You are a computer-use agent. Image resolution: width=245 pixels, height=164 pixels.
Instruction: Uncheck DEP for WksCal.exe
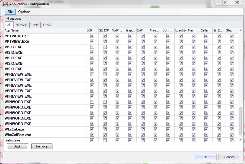coord(92,129)
